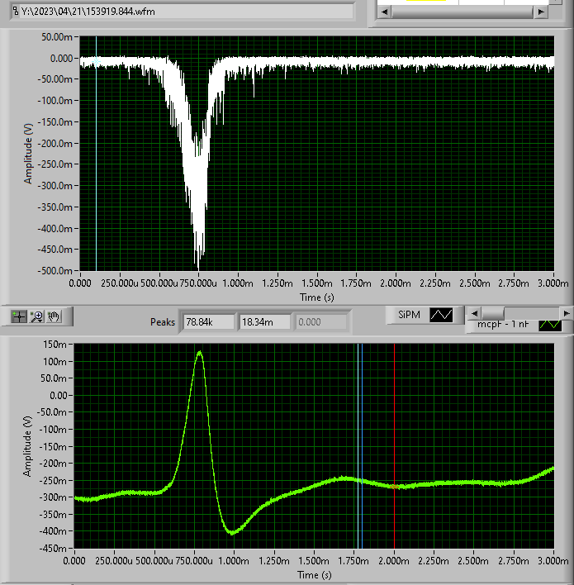Select the cursor crosshair tool in graph palette

click(19, 316)
